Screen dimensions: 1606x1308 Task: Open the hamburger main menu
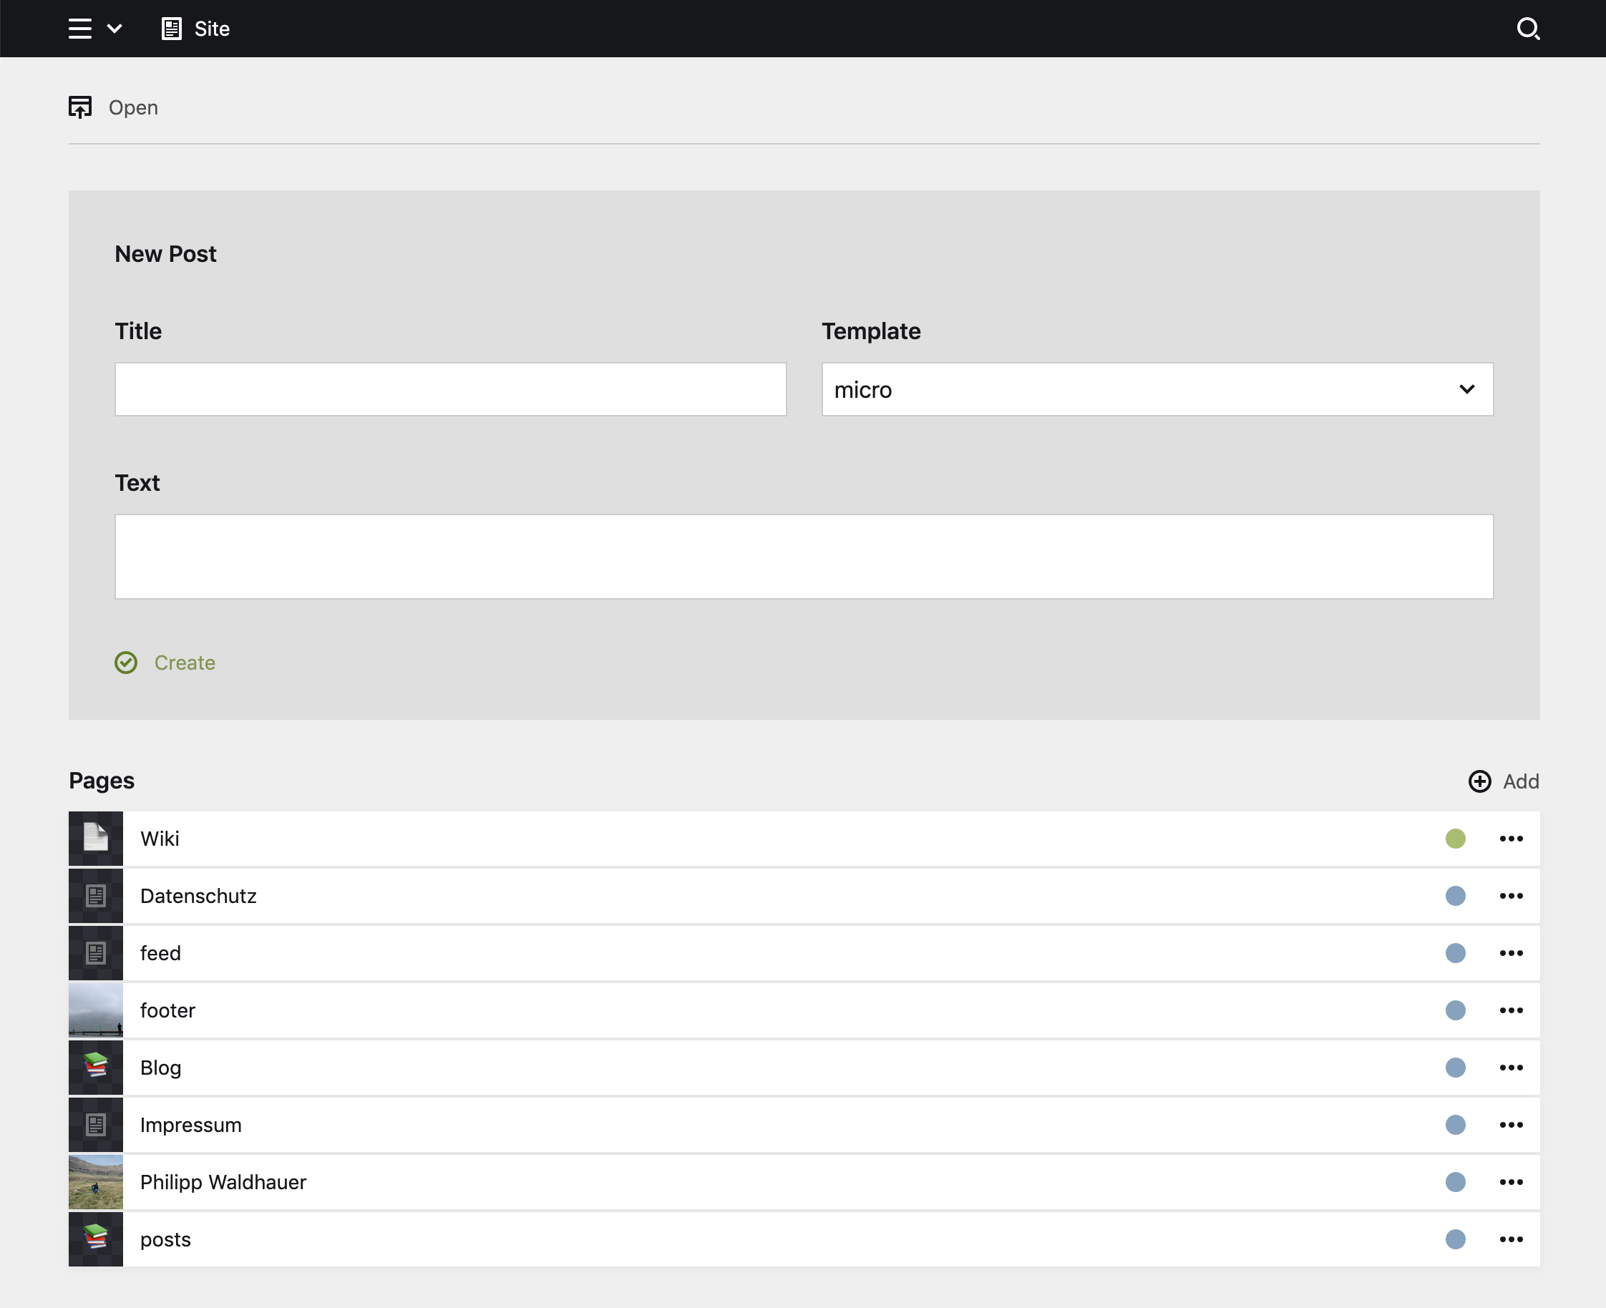pyautogui.click(x=80, y=29)
